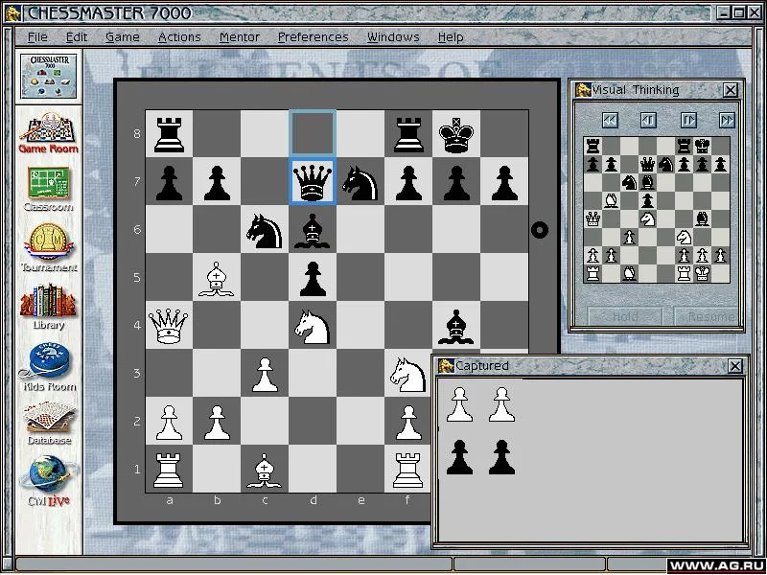767x575 pixels.
Task: Click the Resume button in Visual Thinking
Action: [707, 316]
